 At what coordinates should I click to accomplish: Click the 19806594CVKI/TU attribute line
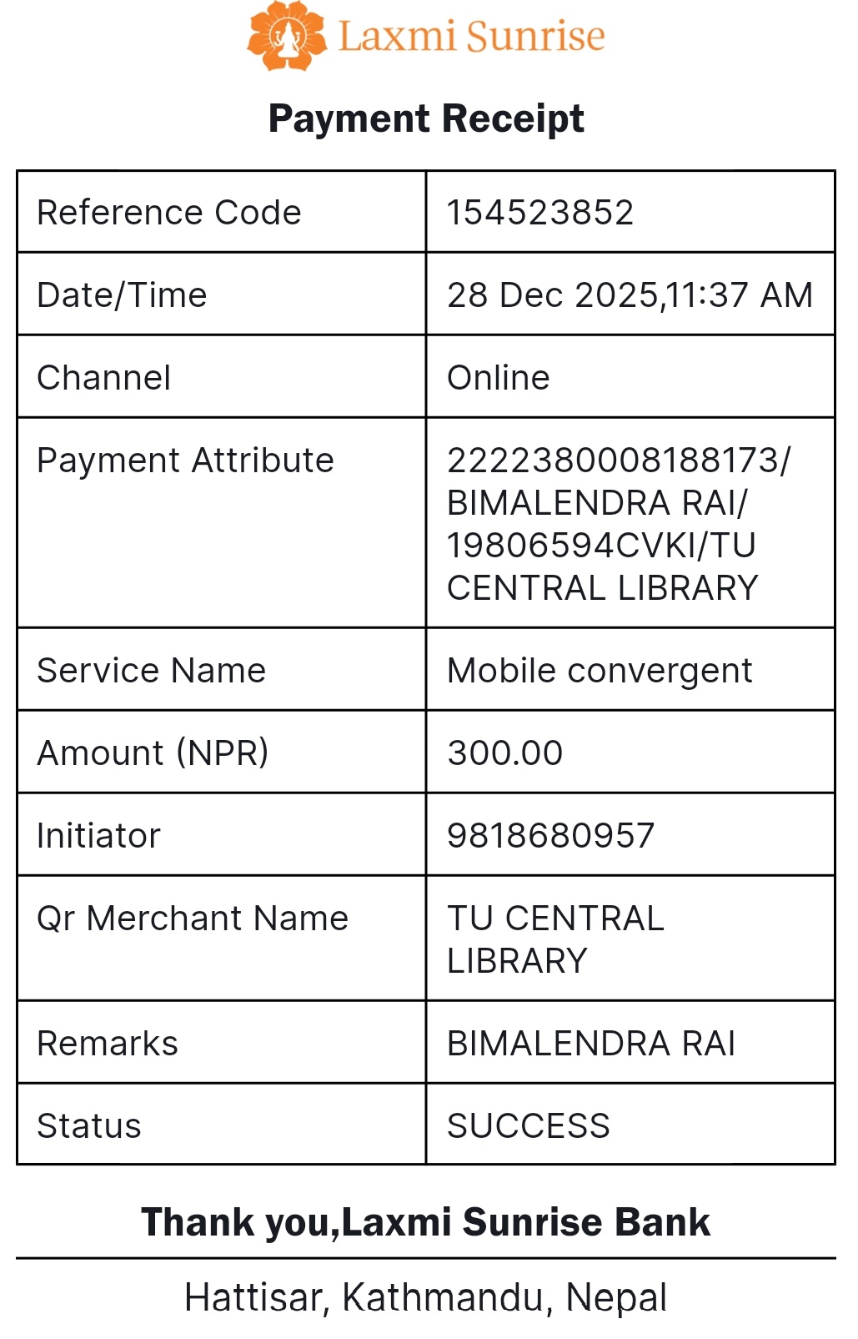pos(601,546)
